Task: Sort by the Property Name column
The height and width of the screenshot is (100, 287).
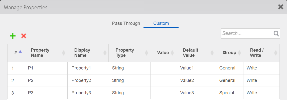Action: 63,53
